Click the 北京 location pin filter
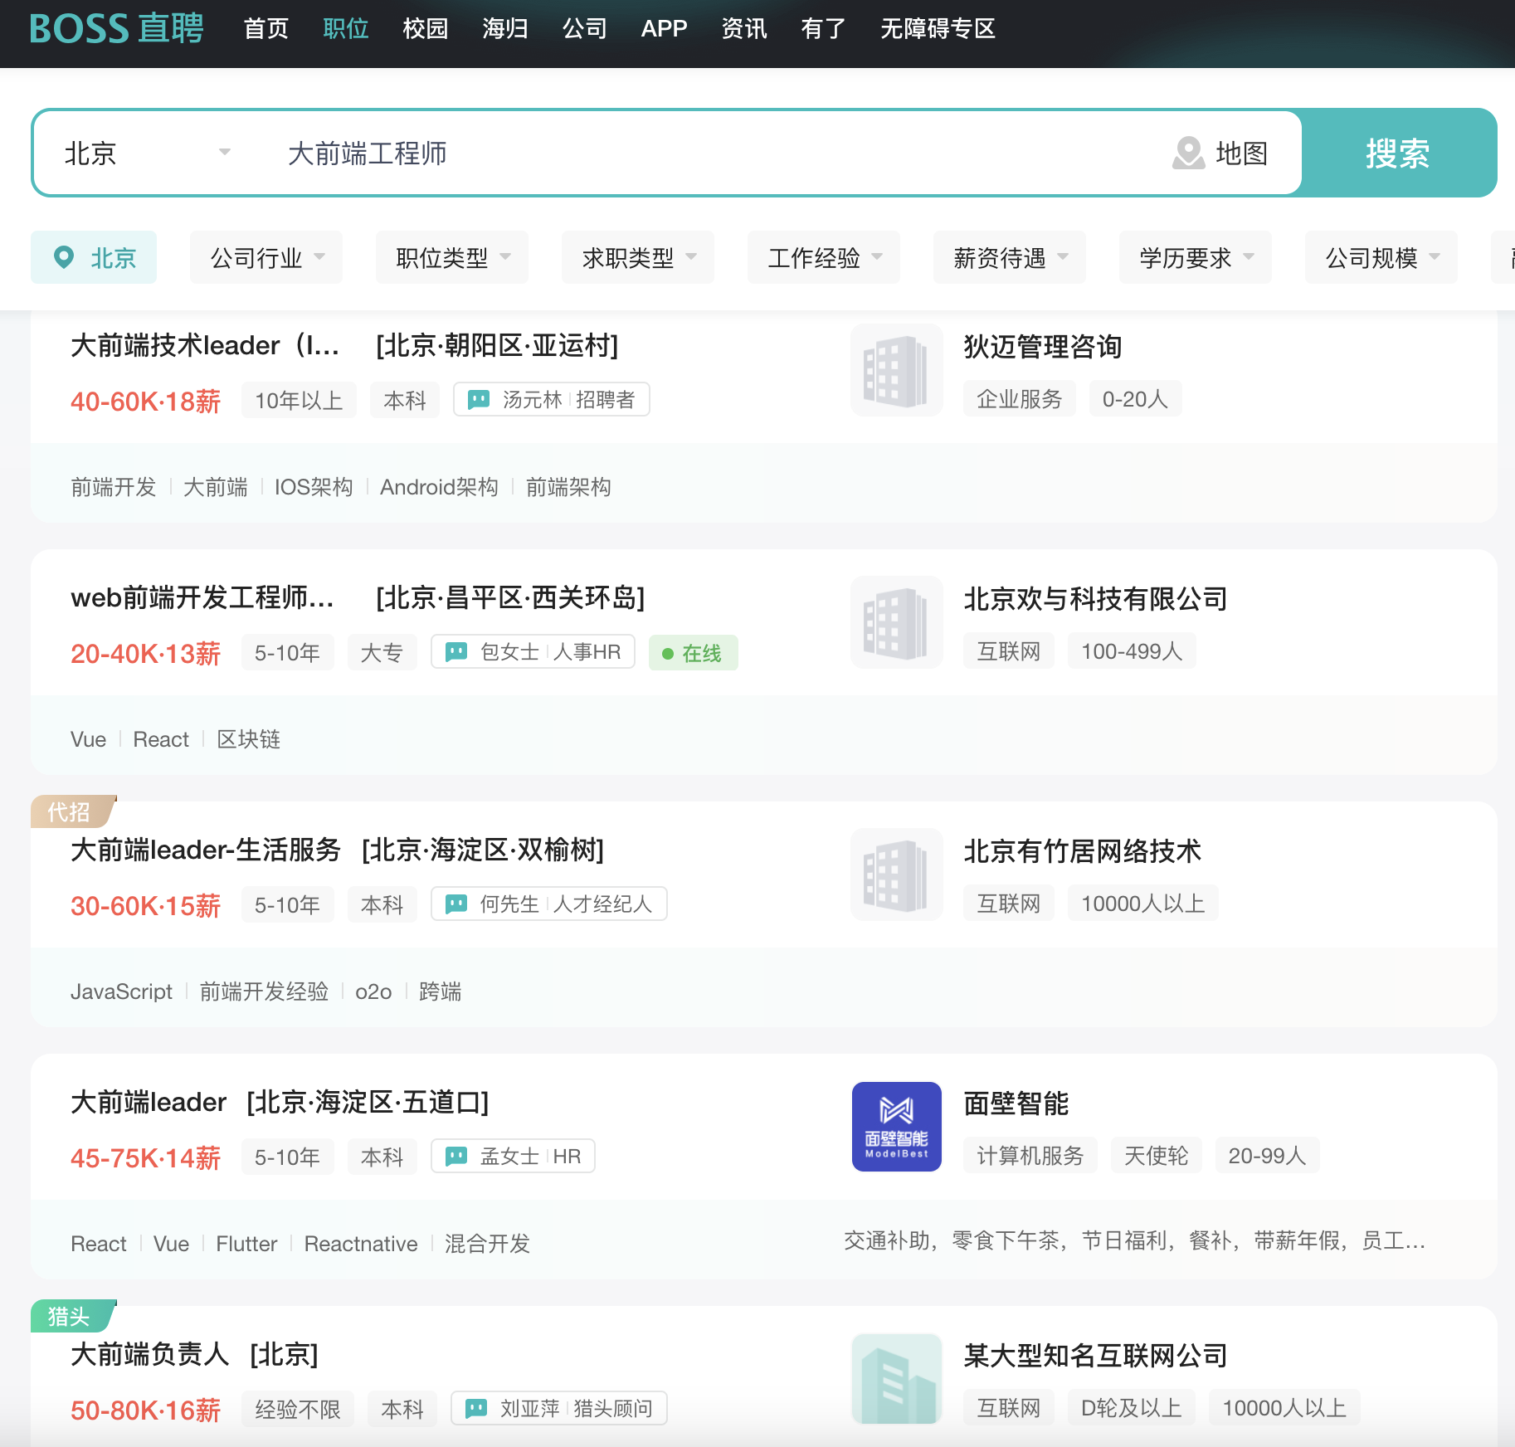Viewport: 1515px width, 1447px height. (x=94, y=258)
